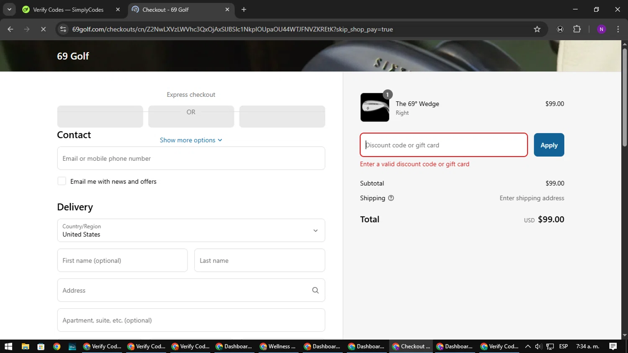This screenshot has height=353, width=628.
Task: Open notification center icon
Action: [x=613, y=346]
